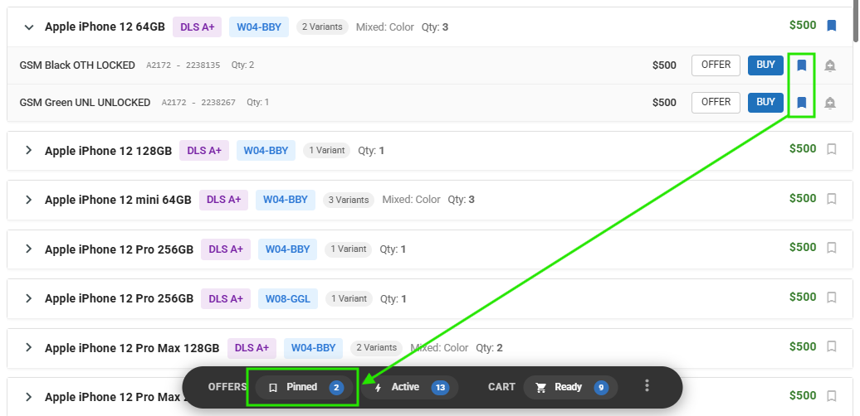Click W04-BBY tag on iPhone 12 64GB

259,27
